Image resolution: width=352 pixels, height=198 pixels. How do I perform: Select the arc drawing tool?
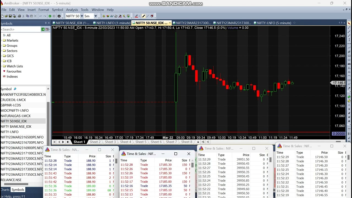[349, 76]
